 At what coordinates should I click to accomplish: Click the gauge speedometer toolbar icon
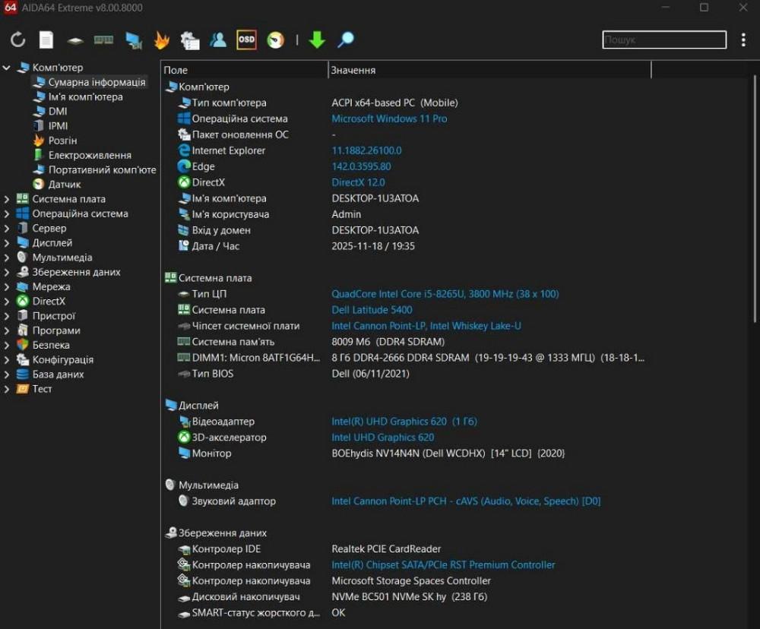coord(275,40)
